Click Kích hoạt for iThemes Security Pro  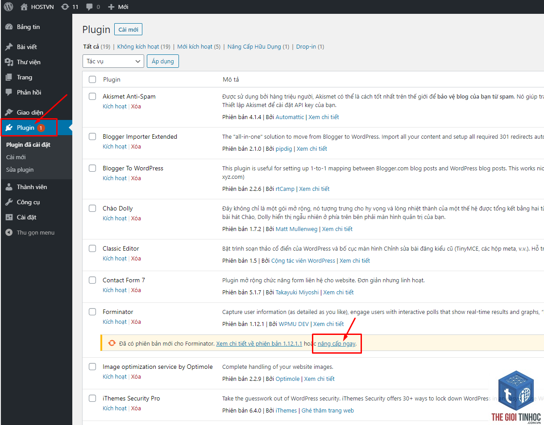(x=115, y=408)
